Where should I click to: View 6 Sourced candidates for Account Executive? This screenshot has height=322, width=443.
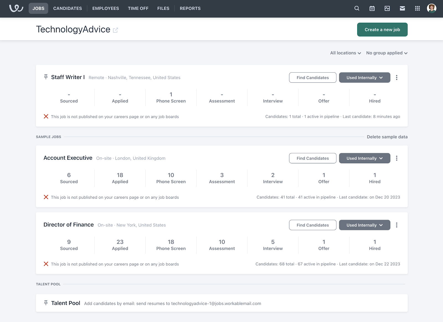[x=69, y=178]
